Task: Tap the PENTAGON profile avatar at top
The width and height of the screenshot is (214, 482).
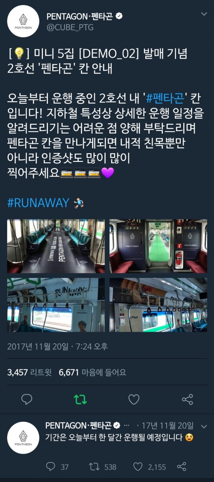Action: pos(23,21)
